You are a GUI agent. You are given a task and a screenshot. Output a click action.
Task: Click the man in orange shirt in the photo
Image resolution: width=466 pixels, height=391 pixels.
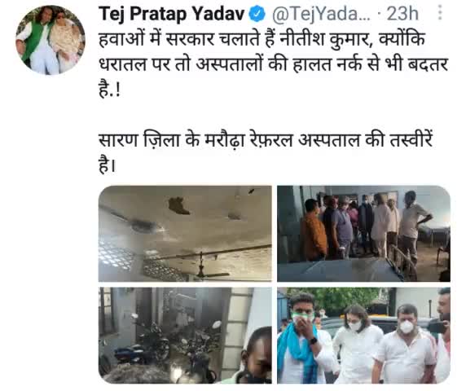(x=314, y=231)
